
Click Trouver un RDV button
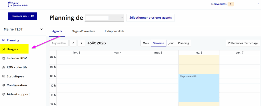click(x=23, y=16)
